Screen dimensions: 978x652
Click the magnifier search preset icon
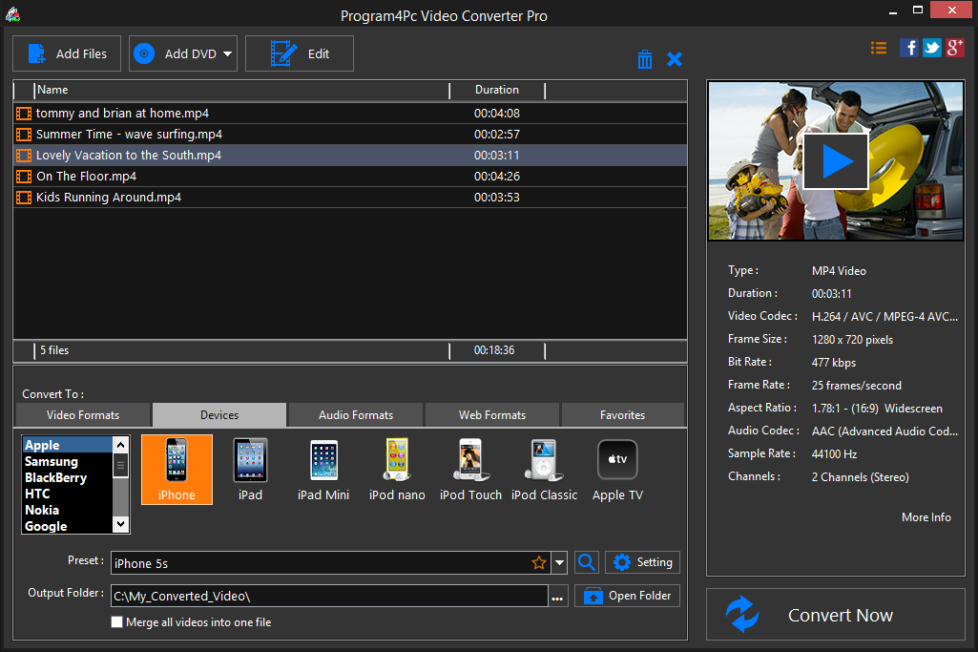(587, 562)
